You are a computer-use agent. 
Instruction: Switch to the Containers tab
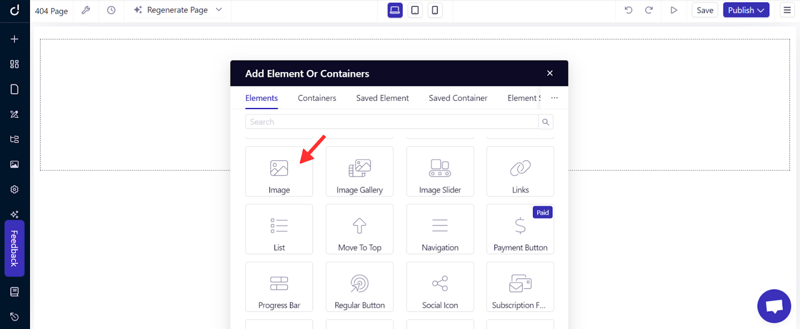click(x=317, y=98)
